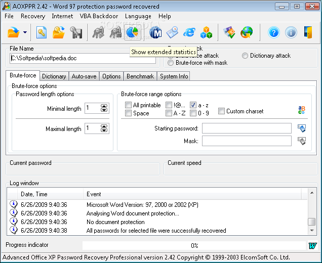Select 'All passwords for selected file' log row
Screen dimensions: 322x263
(158, 231)
